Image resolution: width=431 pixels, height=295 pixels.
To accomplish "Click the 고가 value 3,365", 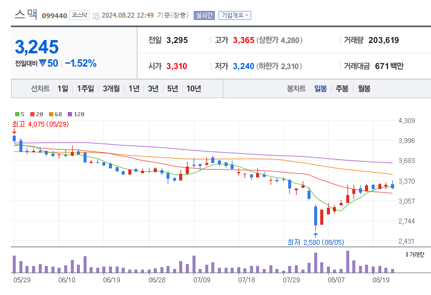I will (243, 41).
